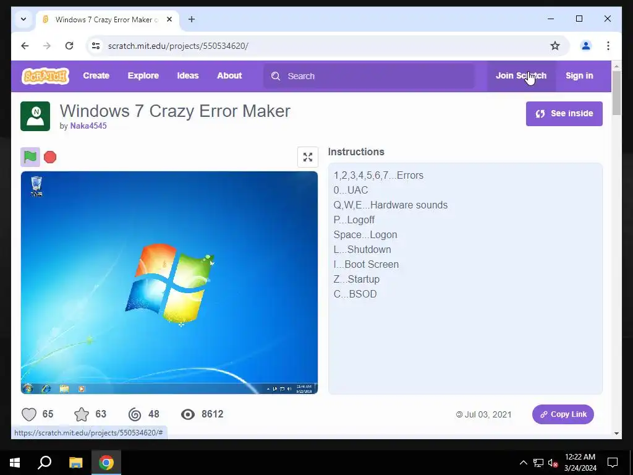This screenshot has width=633, height=475.
Task: View remixes via the spiral icon
Action: tap(135, 414)
